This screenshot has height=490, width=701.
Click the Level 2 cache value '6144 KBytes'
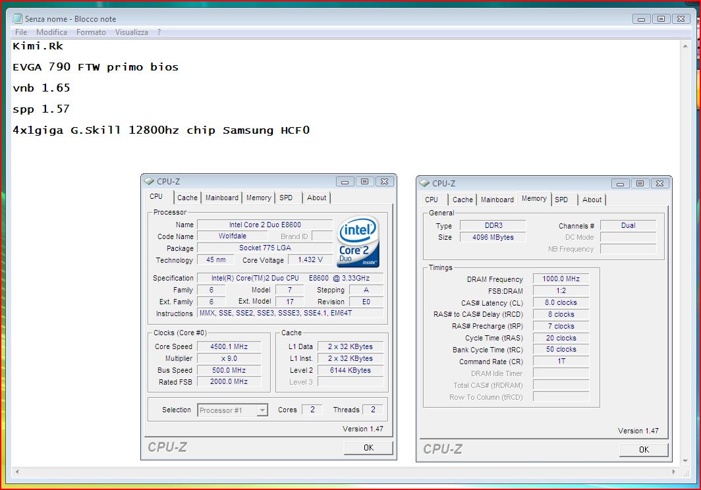(x=350, y=370)
